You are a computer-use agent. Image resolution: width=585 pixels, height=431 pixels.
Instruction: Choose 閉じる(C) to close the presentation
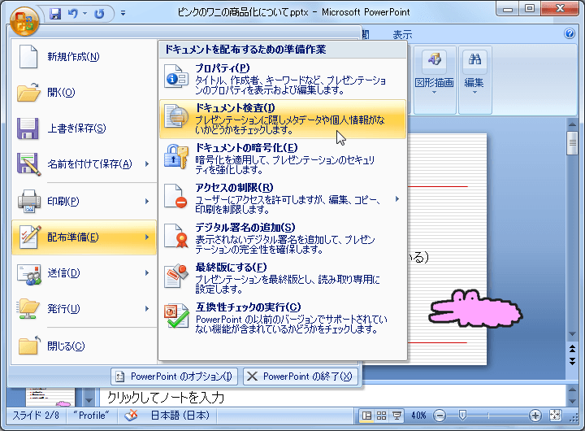[84, 346]
